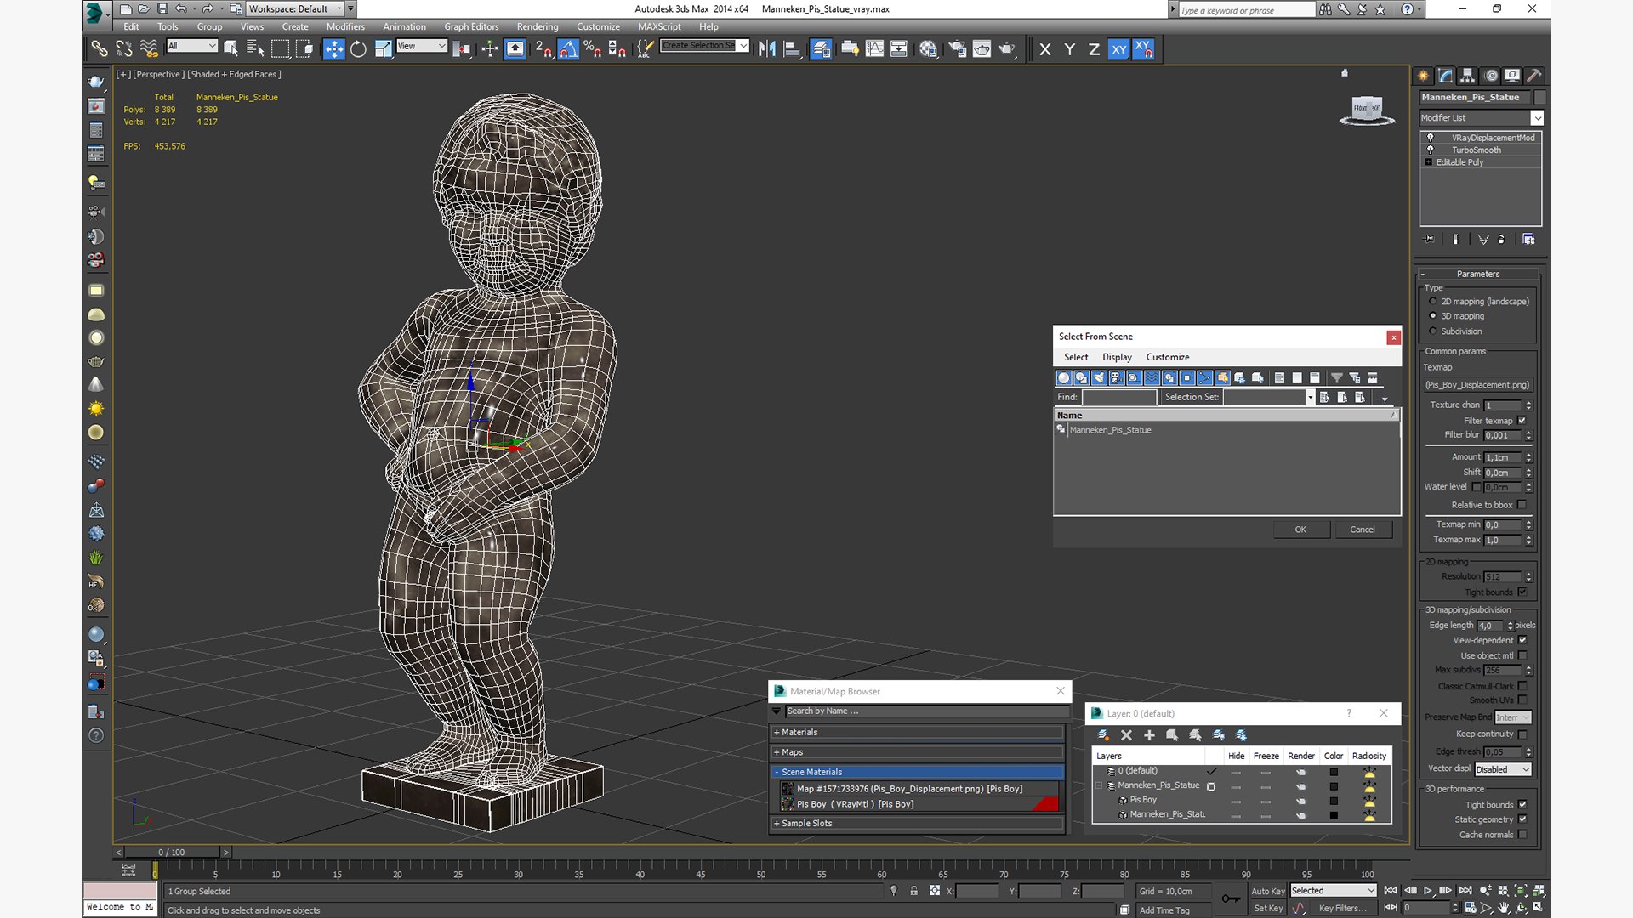Open the Manage Layers toolbar icon
This screenshot has width=1633, height=918.
coord(821,49)
